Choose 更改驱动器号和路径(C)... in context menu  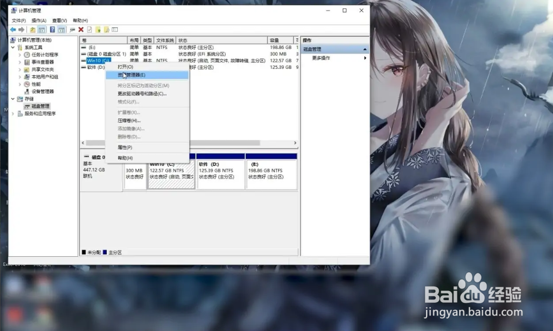click(147, 94)
